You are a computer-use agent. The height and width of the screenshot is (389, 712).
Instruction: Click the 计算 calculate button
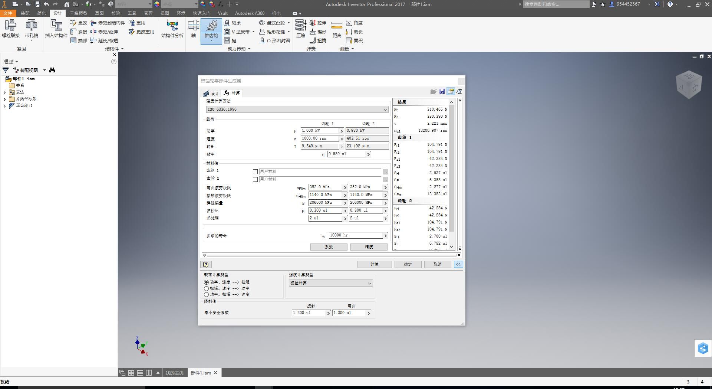click(x=375, y=264)
